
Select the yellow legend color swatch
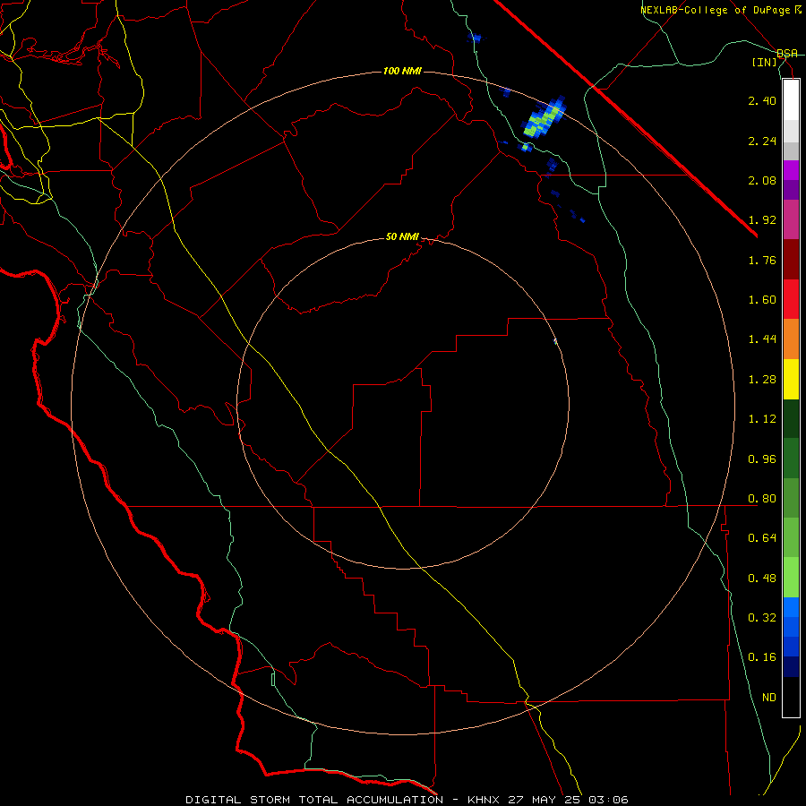791,379
